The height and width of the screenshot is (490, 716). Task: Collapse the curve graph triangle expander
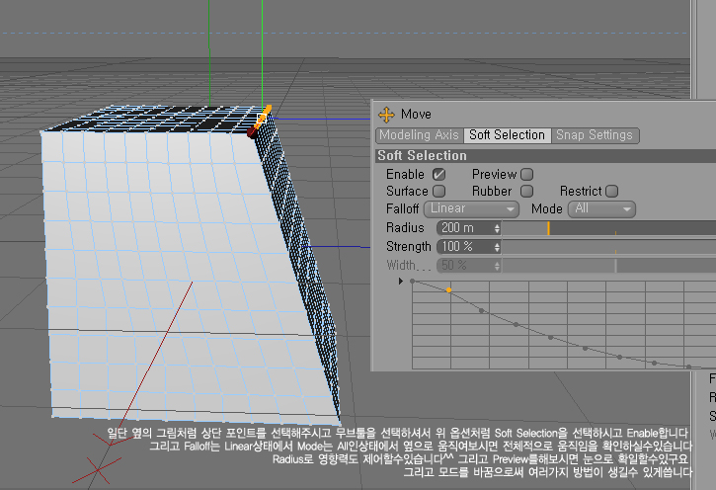(401, 282)
